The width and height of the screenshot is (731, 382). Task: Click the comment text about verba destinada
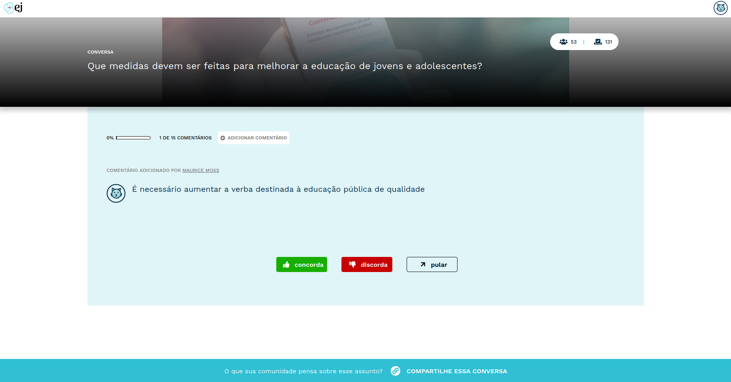click(x=278, y=189)
